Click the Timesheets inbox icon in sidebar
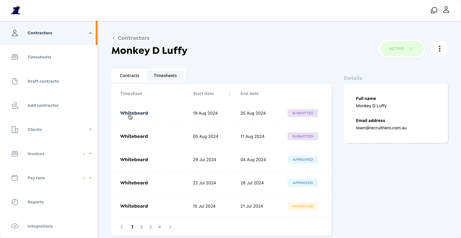 [x=15, y=57]
